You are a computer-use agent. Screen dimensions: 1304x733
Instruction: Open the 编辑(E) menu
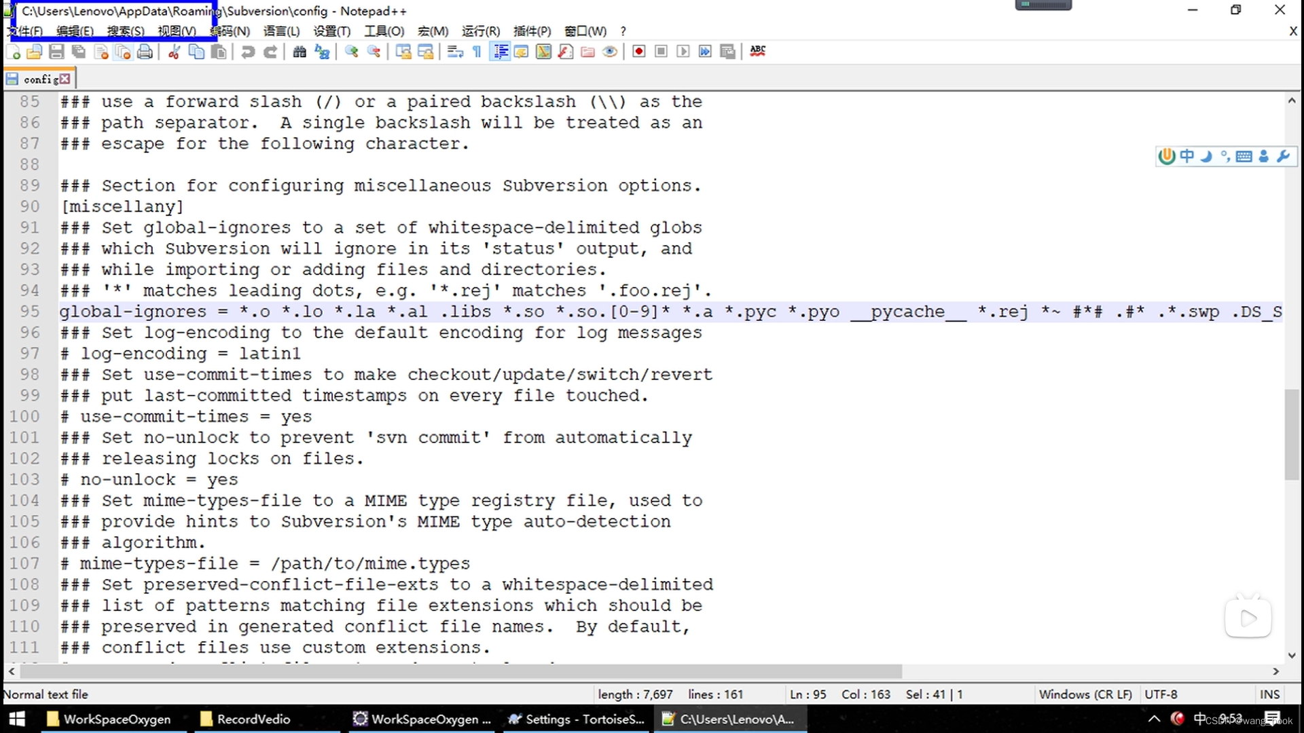(75, 31)
